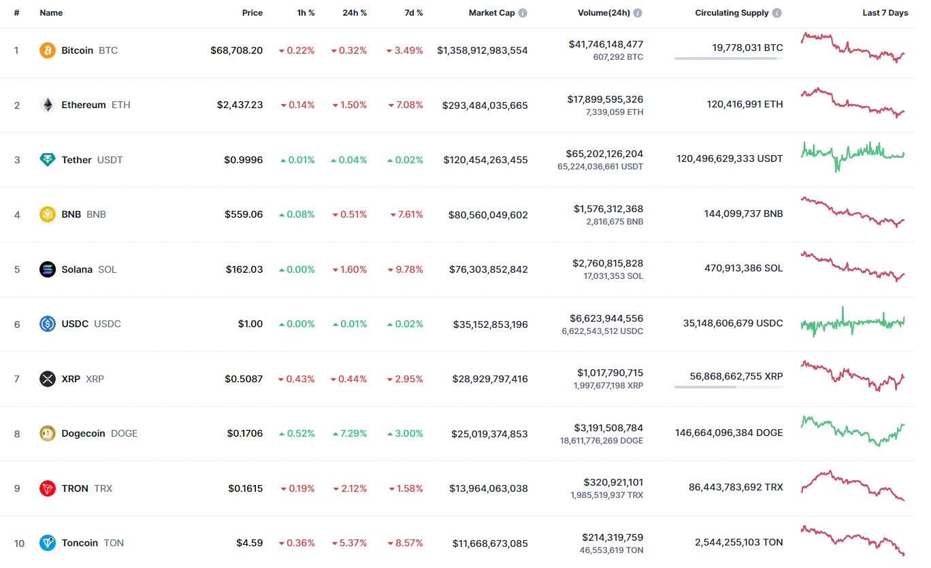Sort the table by Price column
931x568 pixels.
252,13
